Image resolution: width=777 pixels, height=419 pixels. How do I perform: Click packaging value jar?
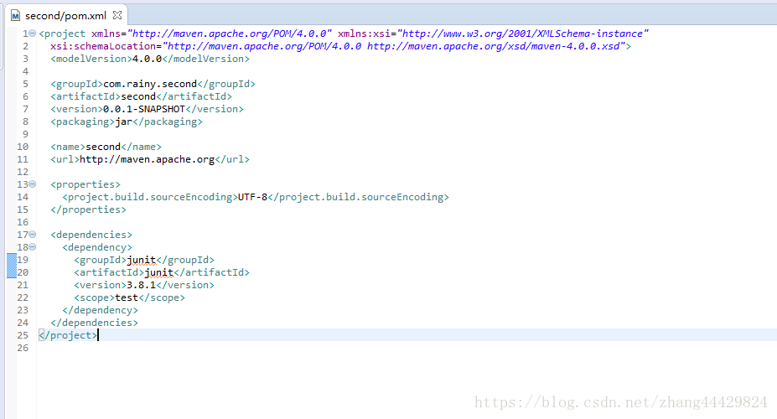tap(124, 122)
